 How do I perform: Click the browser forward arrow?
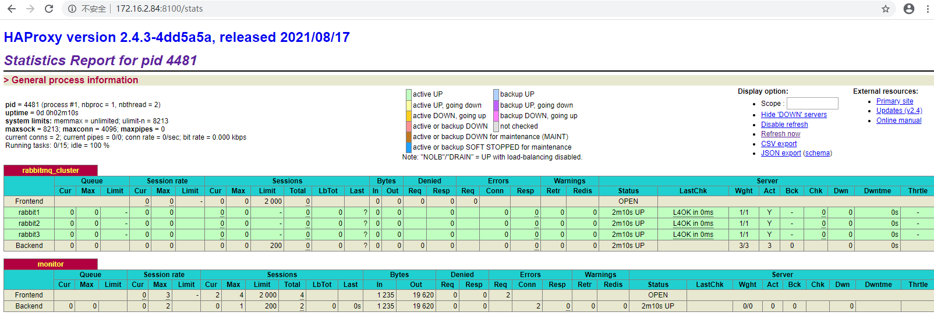30,9
